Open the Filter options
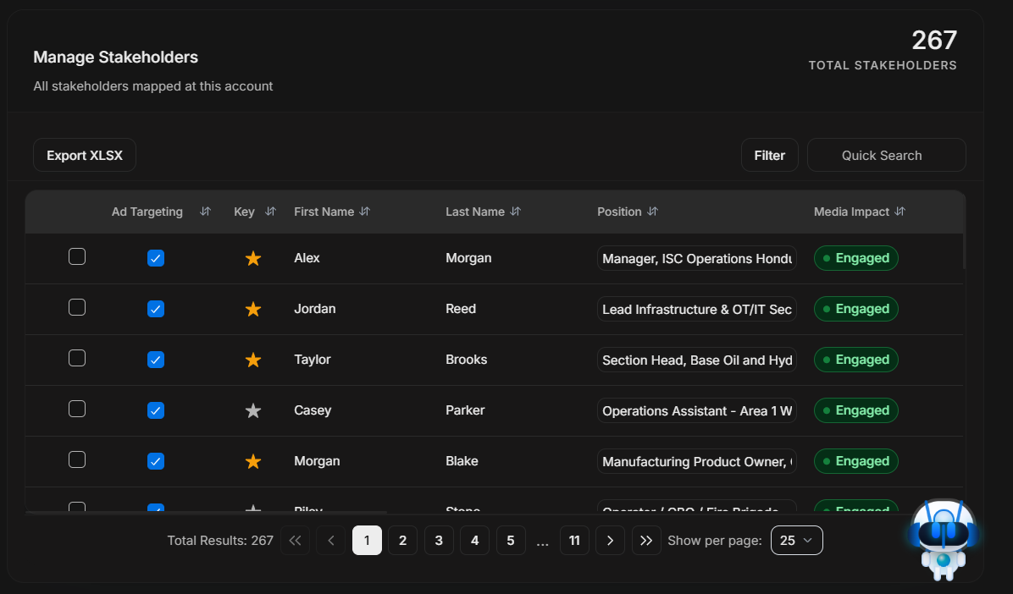1013x594 pixels. [769, 155]
